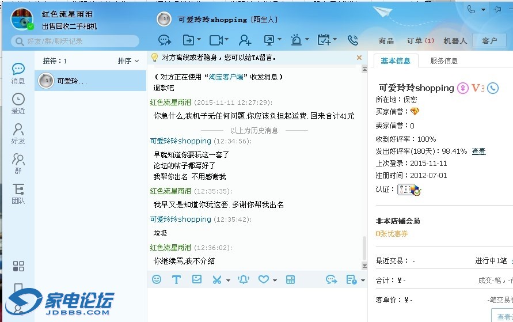513x322 pixels.
Task: Expand the transfer file dropdown arrow
Action: tap(199, 39)
